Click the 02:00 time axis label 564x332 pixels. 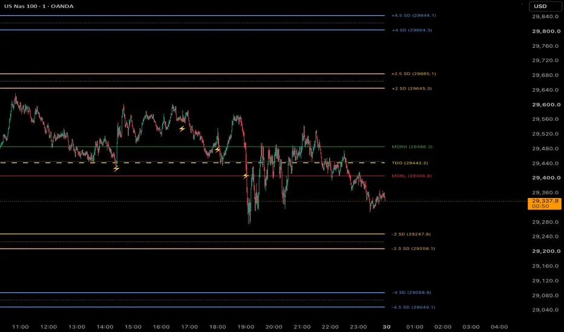[x=443, y=327]
